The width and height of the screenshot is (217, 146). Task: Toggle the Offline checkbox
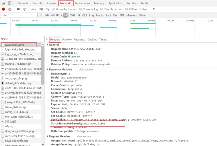click(x=126, y=9)
